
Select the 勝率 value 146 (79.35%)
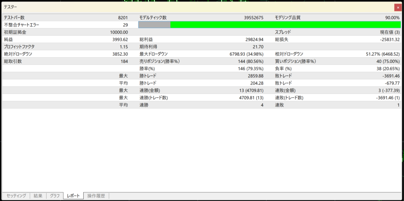point(249,69)
